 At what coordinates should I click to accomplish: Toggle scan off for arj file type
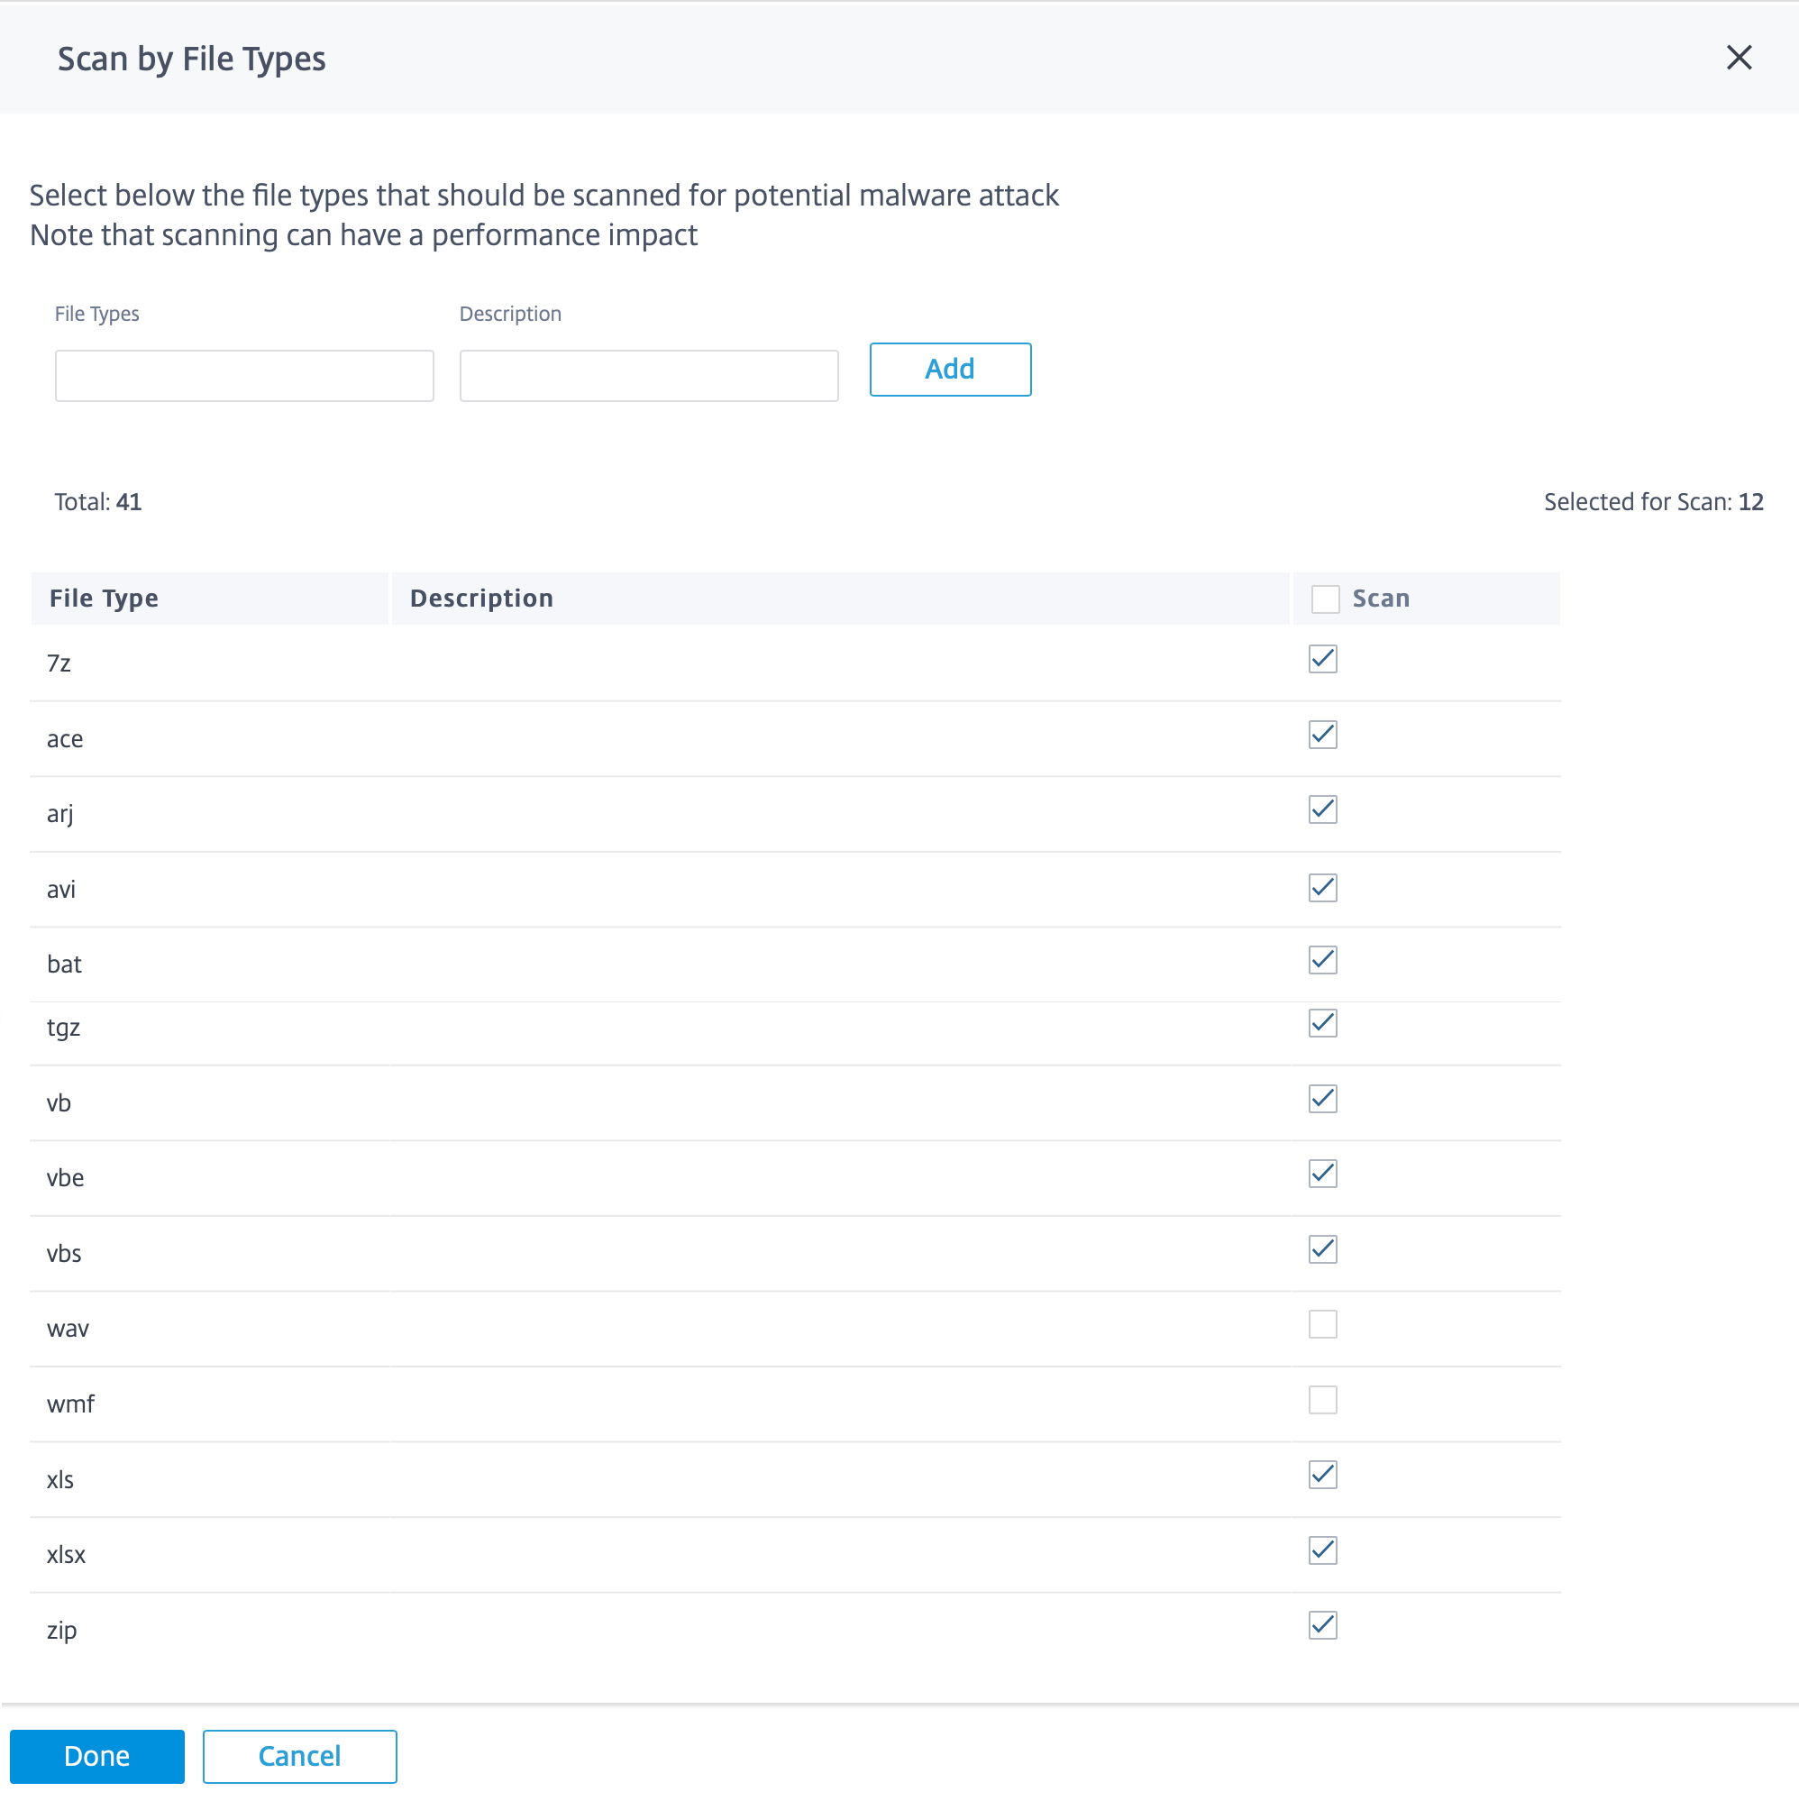(x=1321, y=810)
